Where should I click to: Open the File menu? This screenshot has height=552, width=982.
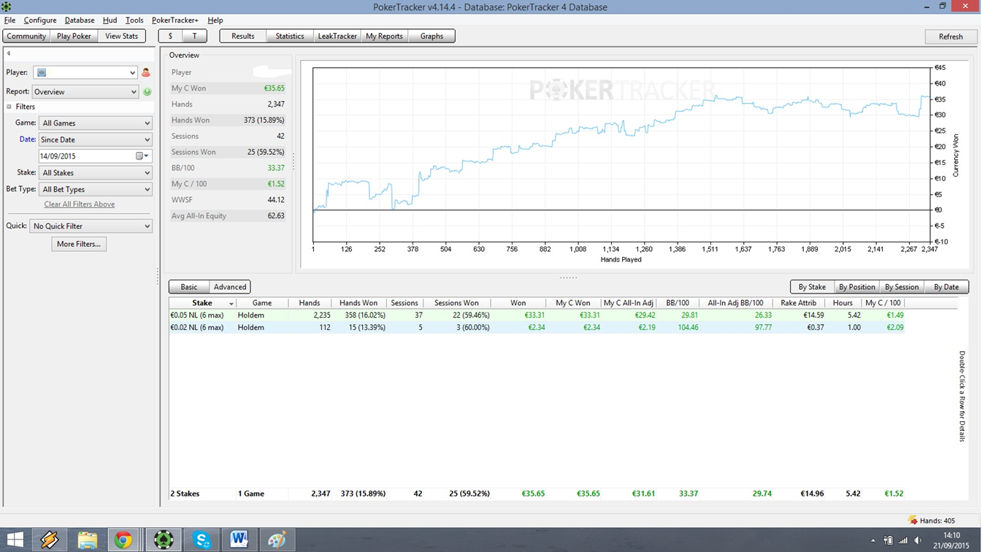coord(9,20)
